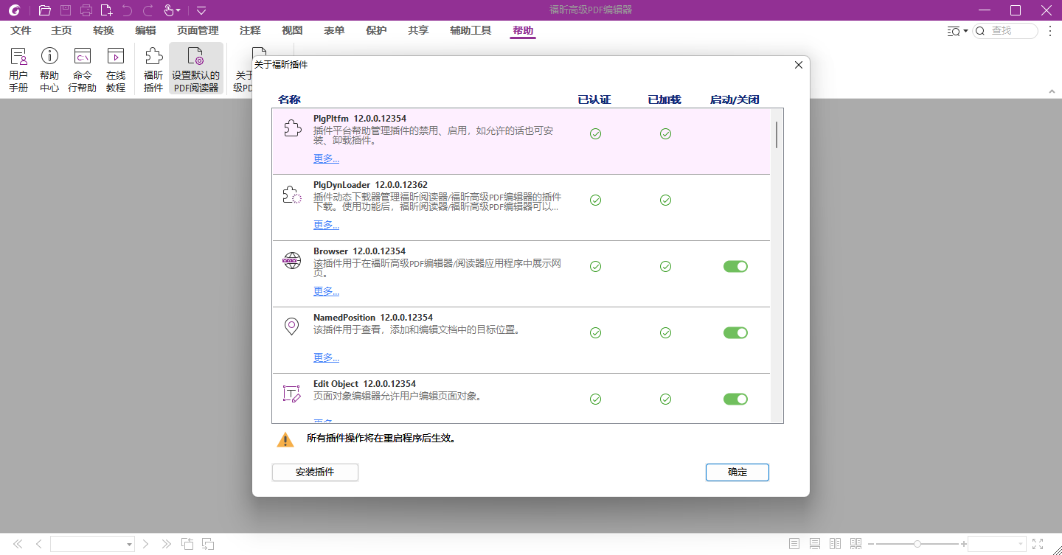Select the 福昕插件 toolbar icon
The width and height of the screenshot is (1062, 555).
coord(152,68)
